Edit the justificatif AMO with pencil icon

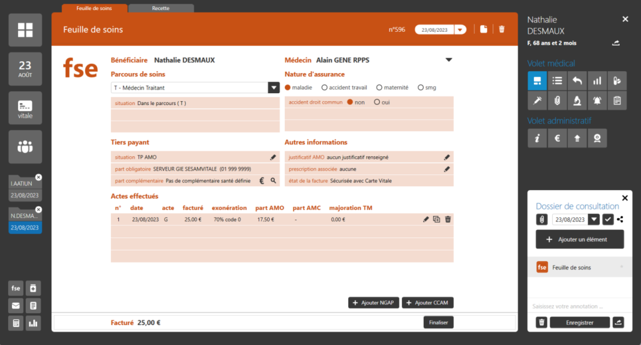coord(447,157)
